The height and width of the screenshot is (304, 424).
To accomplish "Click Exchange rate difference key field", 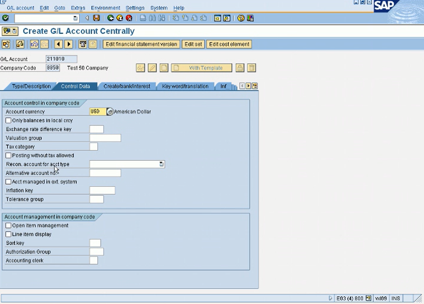I will coord(96,129).
